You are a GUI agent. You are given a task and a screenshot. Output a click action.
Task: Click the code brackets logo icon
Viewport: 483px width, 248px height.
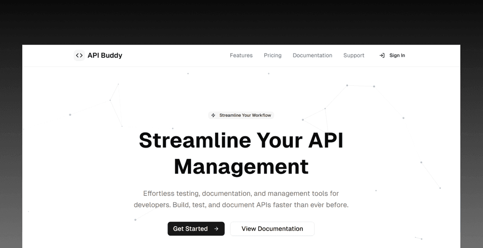(79, 55)
